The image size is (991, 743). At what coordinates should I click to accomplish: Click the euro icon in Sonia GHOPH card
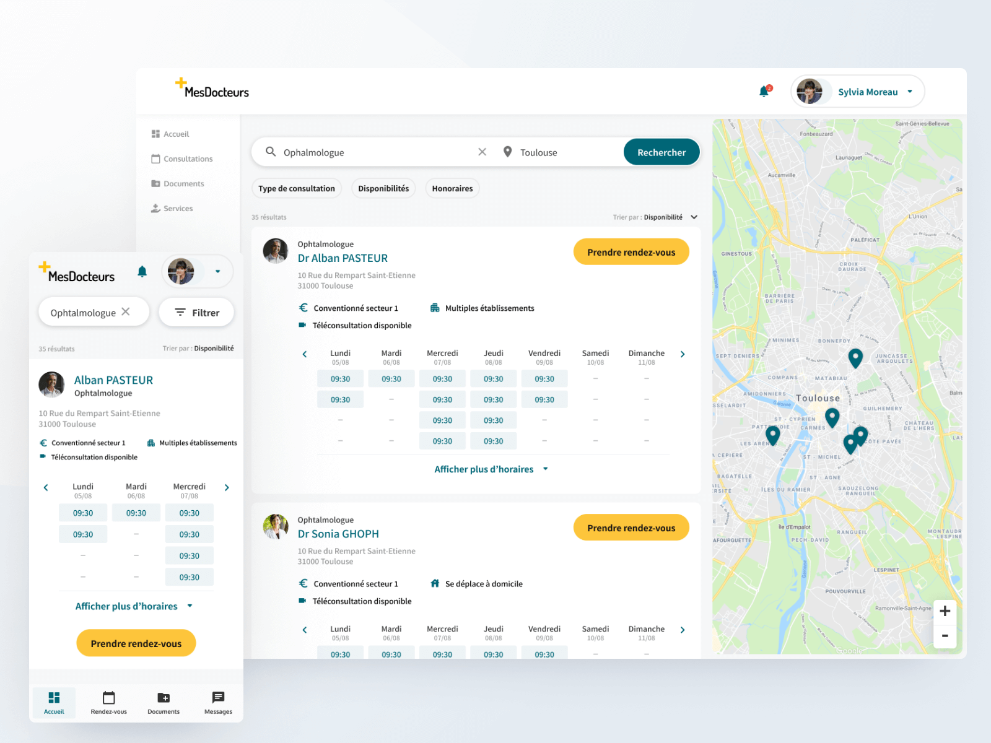click(x=303, y=583)
